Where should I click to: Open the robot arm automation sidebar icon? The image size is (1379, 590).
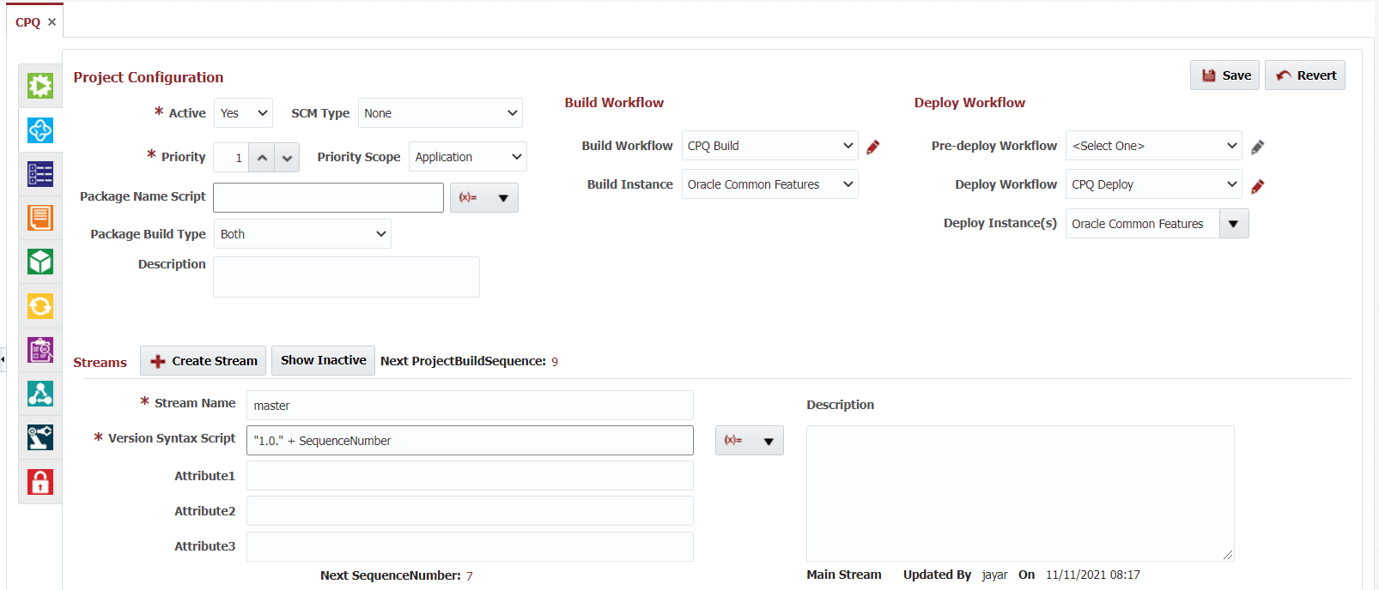[40, 437]
